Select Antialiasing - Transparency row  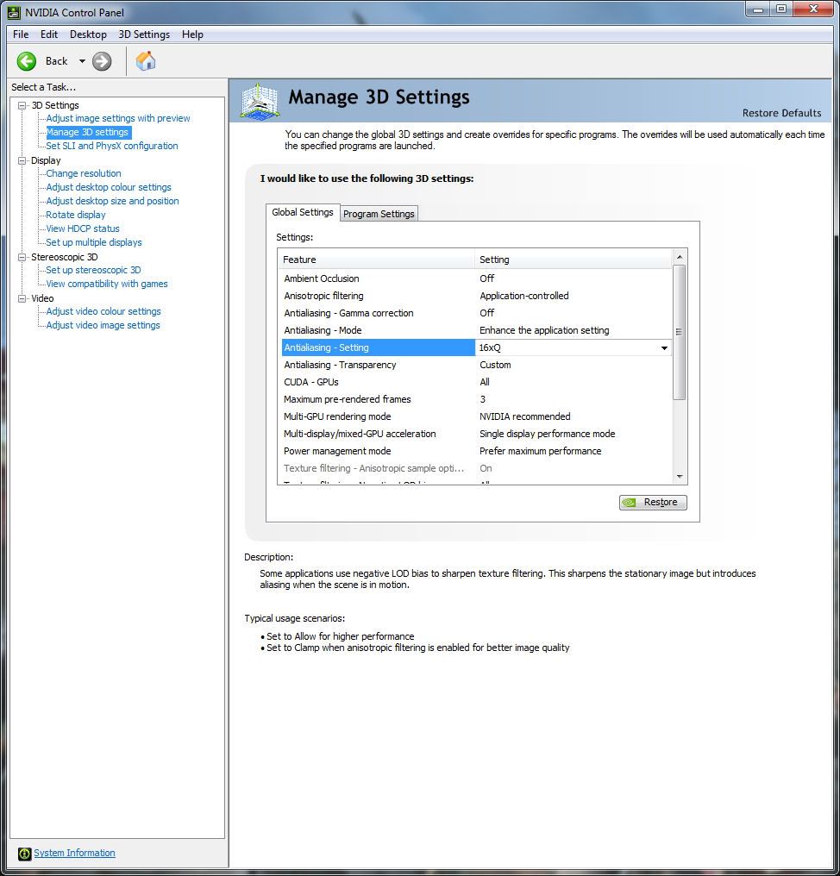(x=476, y=365)
